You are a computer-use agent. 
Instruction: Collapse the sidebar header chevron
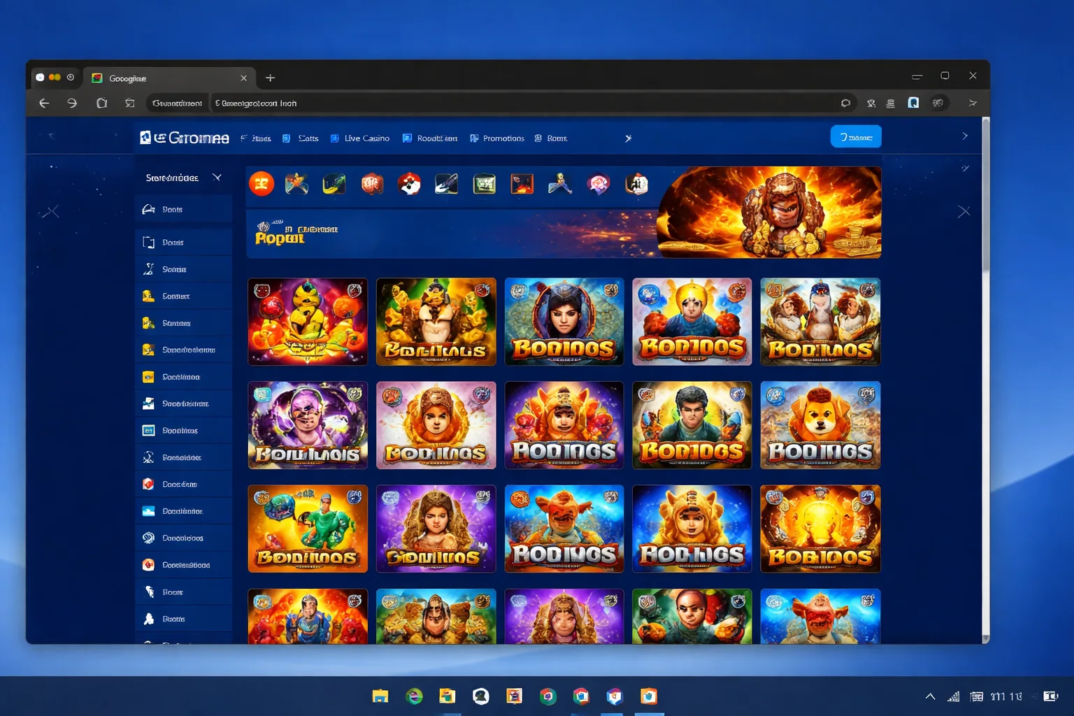[x=217, y=178]
